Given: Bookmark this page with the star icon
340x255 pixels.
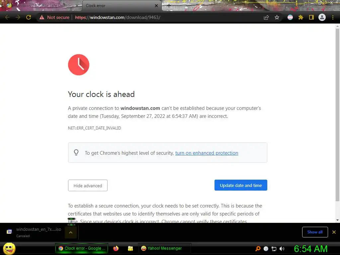Looking at the screenshot, I should point(277,17).
